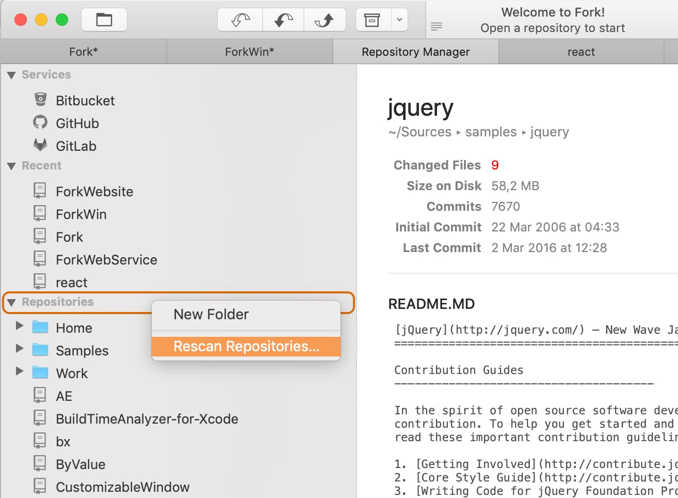Select the AE repository name

click(64, 396)
